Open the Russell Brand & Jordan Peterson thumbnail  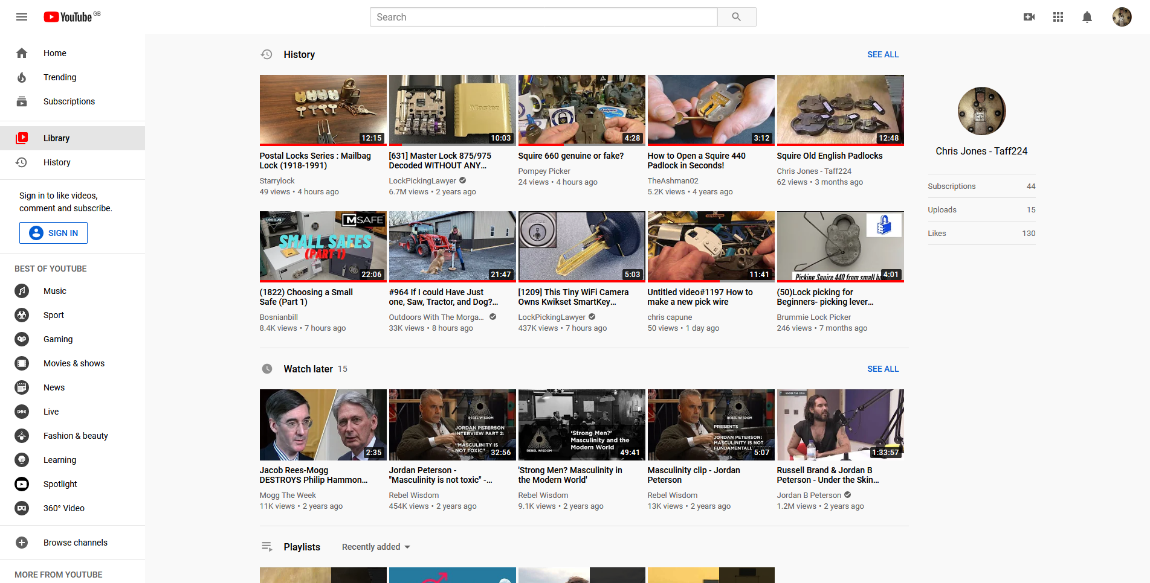coord(840,424)
